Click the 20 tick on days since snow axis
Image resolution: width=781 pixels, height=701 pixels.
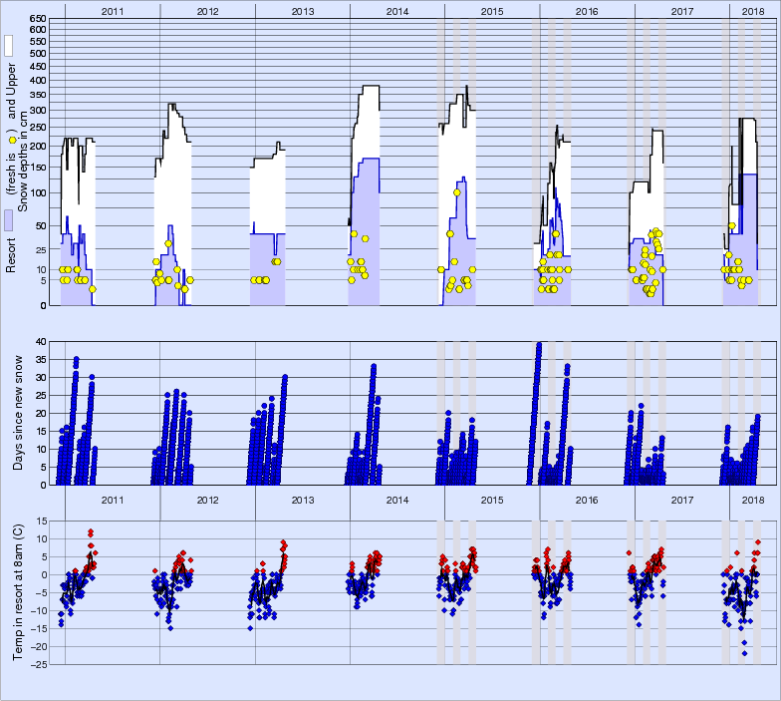tap(41, 413)
